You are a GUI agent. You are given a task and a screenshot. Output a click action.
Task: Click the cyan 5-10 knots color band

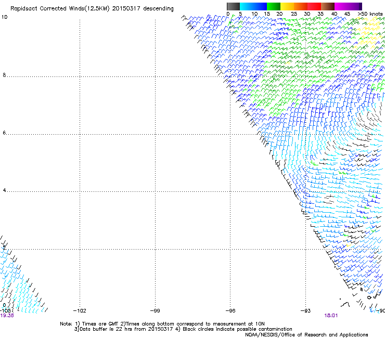coord(247,6)
